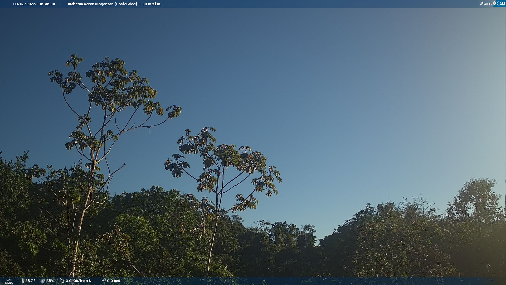The width and height of the screenshot is (506, 285).
Task: Click the vertical separator after the timestamp
Action: [x=61, y=4]
